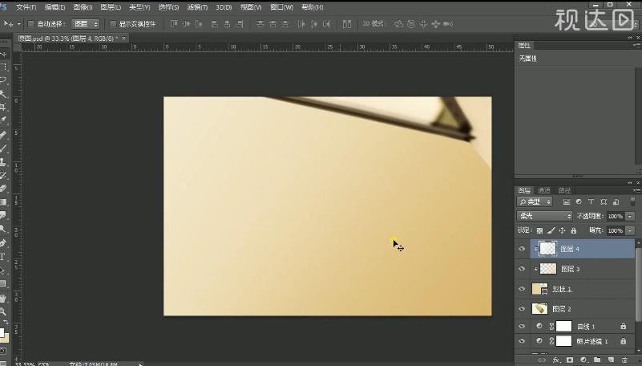Open the layer filter 类型 dropdown
This screenshot has height=366, width=642.
tap(535, 202)
